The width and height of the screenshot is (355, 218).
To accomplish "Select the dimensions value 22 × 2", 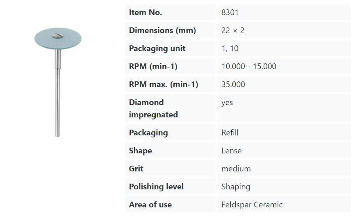I will [233, 31].
